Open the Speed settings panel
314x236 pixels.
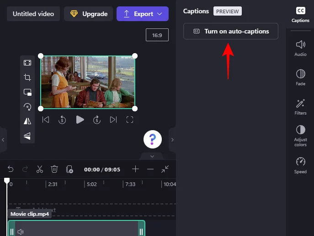(x=300, y=165)
